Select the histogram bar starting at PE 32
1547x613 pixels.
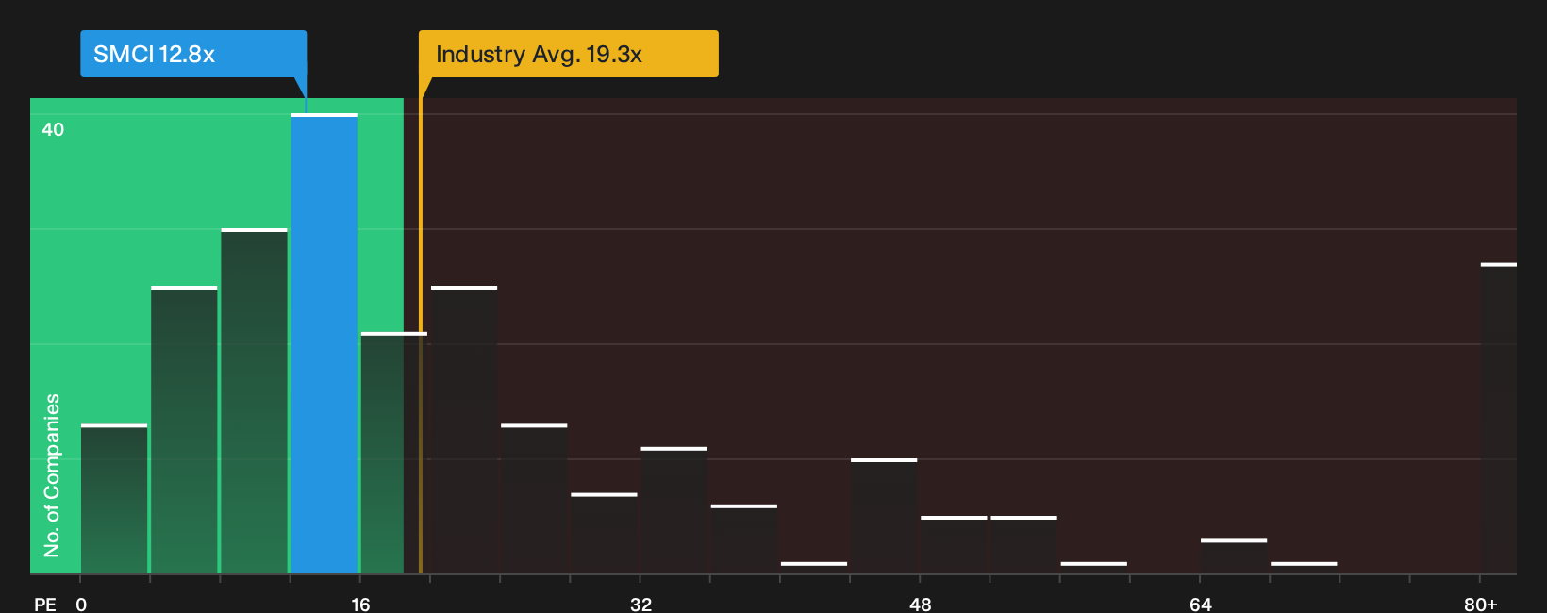tap(674, 510)
